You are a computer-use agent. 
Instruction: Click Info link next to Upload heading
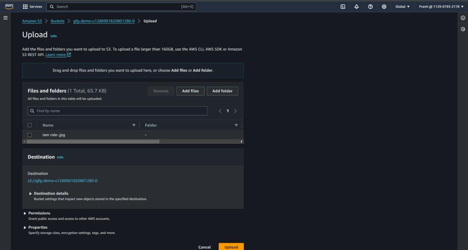54,36
